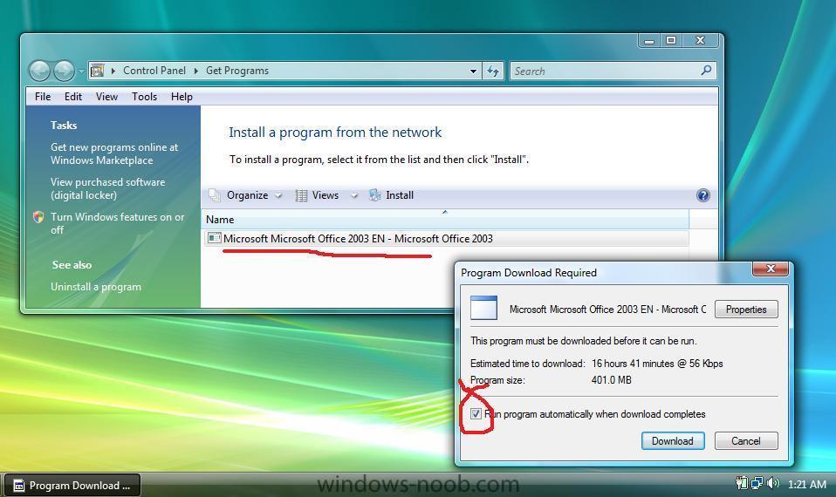The width and height of the screenshot is (836, 497).
Task: Click the Views toolbar button
Action: [318, 195]
